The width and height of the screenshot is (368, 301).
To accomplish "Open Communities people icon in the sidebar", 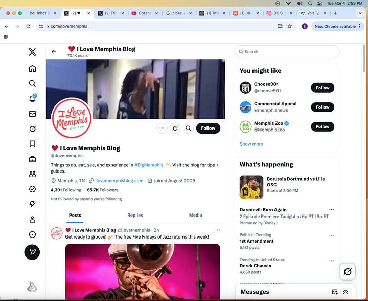I will pos(32,174).
